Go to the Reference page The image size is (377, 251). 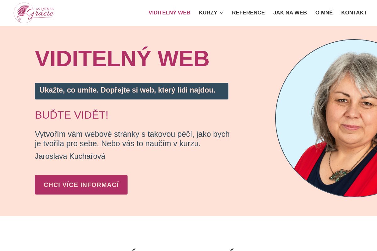(248, 13)
